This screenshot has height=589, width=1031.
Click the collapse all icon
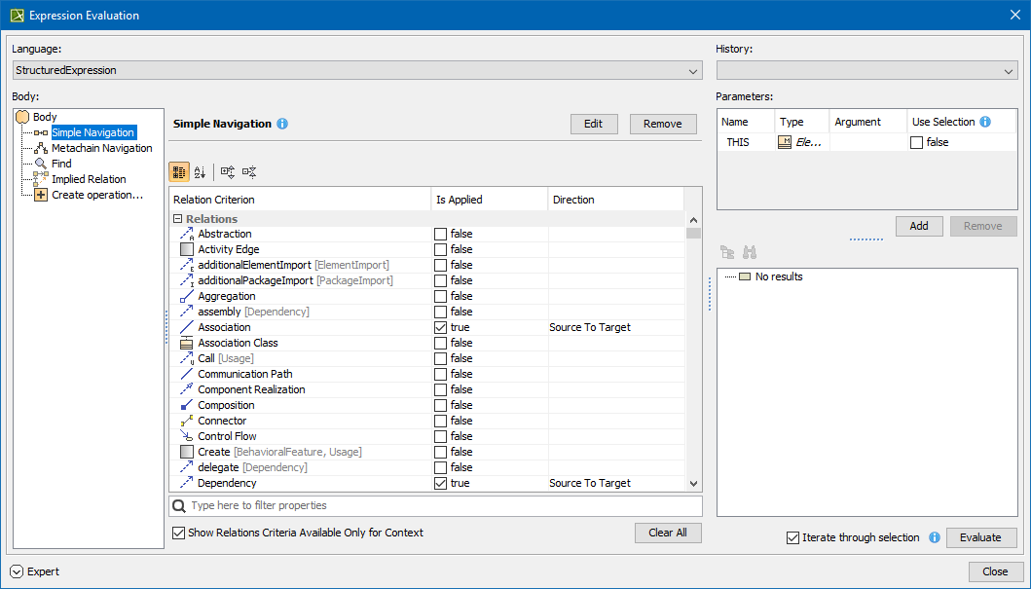[x=249, y=172]
